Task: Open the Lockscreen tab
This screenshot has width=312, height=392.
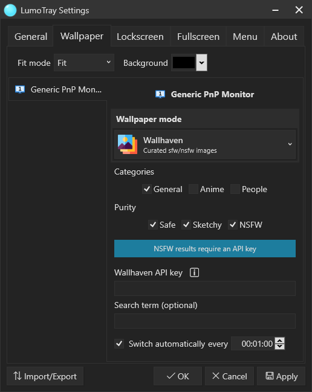Action: (x=140, y=36)
